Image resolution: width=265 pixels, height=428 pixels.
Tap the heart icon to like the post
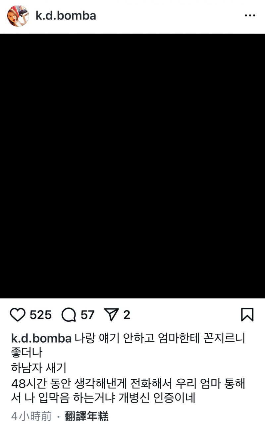[x=18, y=315]
